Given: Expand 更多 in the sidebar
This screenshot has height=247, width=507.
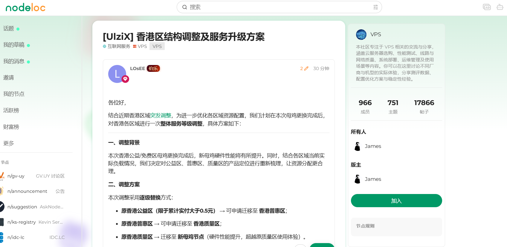Looking at the screenshot, I should tap(9, 143).
